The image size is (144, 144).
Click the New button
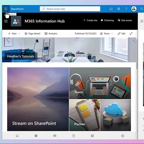(x=12, y=34)
